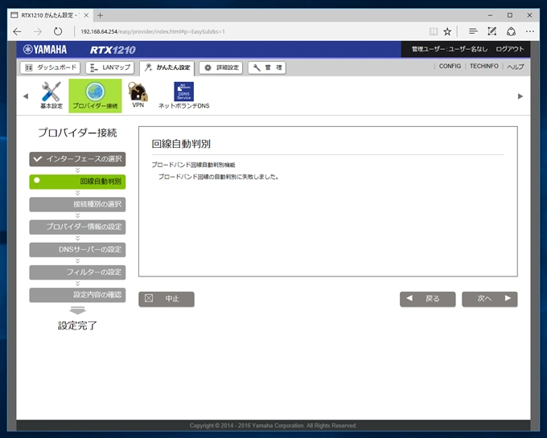Select the プロバイダー接続 globe icon
Image resolution: width=547 pixels, height=438 pixels.
(x=95, y=96)
